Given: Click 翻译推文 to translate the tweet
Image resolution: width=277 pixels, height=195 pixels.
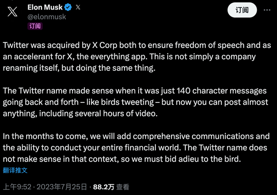Looking at the screenshot, I should (x=15, y=170).
